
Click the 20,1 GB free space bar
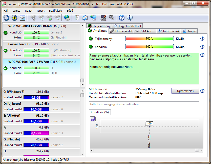[36, 145]
